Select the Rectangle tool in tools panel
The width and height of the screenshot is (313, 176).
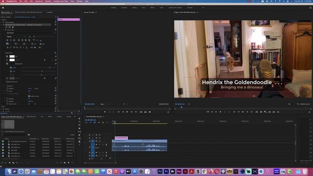pos(79,138)
